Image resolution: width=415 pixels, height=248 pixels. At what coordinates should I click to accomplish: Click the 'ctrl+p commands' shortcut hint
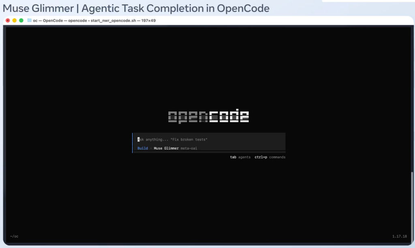coord(270,157)
